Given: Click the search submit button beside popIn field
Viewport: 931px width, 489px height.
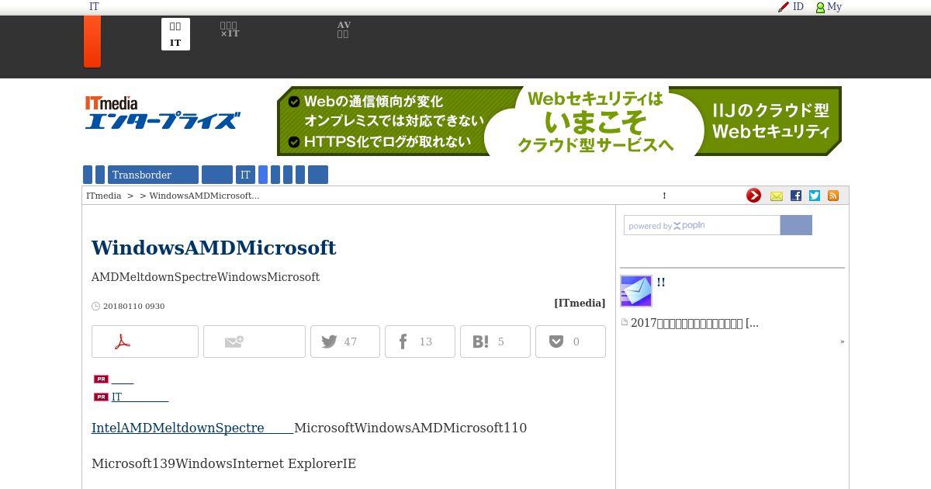Looking at the screenshot, I should coord(796,225).
